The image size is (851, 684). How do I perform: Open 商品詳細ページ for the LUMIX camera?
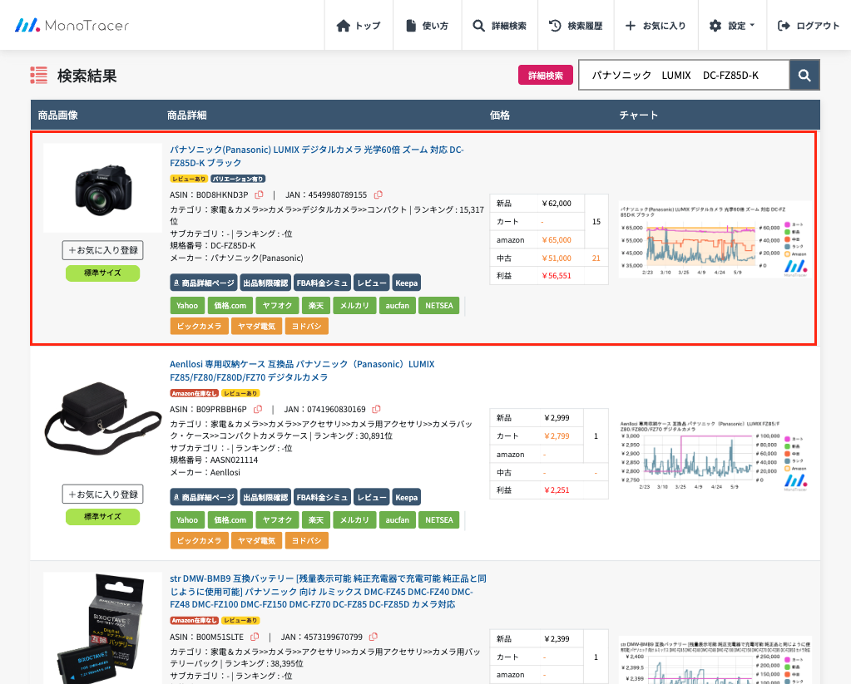[x=204, y=283]
